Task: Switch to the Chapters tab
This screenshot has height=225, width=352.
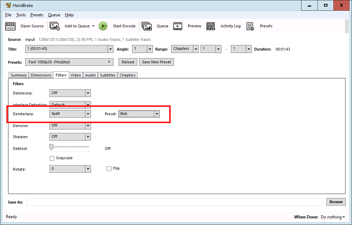Action: click(x=128, y=75)
